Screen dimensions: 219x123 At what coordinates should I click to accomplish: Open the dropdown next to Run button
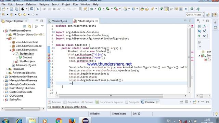click(103, 9)
